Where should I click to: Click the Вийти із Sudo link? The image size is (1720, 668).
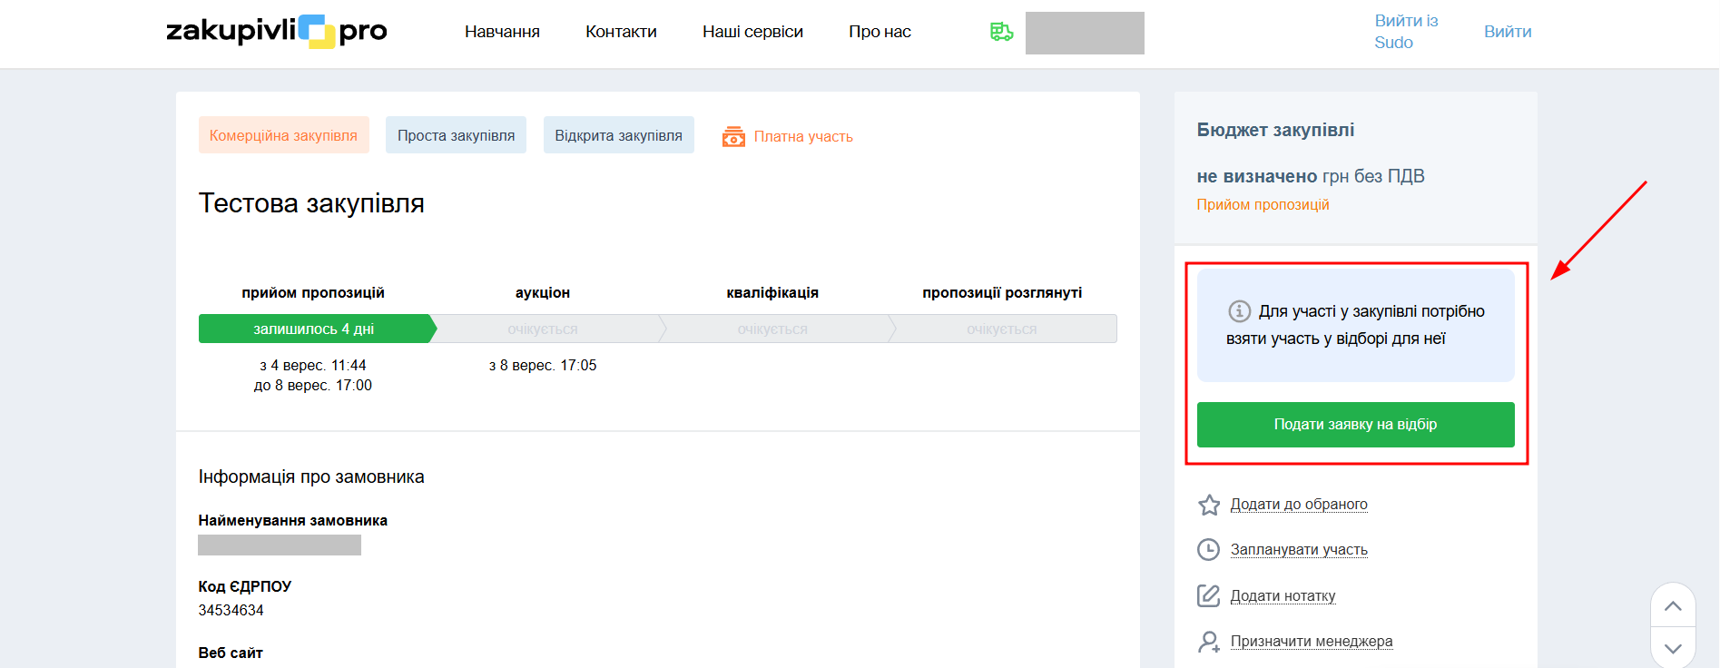(x=1405, y=32)
